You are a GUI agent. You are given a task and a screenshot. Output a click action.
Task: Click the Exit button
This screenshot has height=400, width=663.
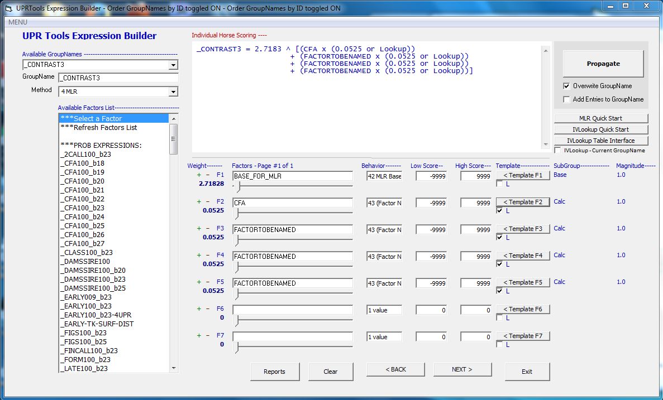coord(527,372)
